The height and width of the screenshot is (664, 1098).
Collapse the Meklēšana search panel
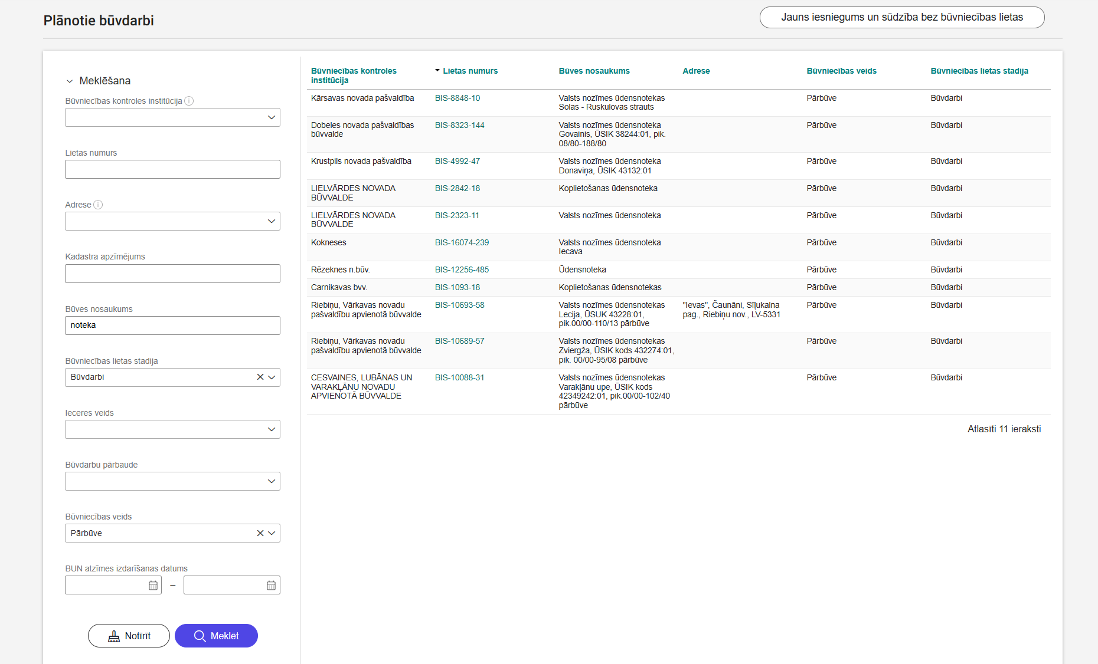(x=70, y=81)
